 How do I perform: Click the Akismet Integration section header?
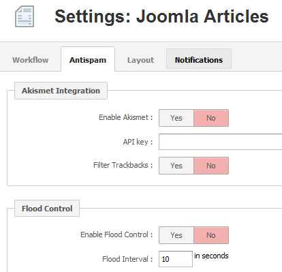click(x=61, y=91)
